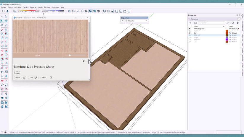Select Shaded With Textures style
244x137 pixels.
click(90, 11)
